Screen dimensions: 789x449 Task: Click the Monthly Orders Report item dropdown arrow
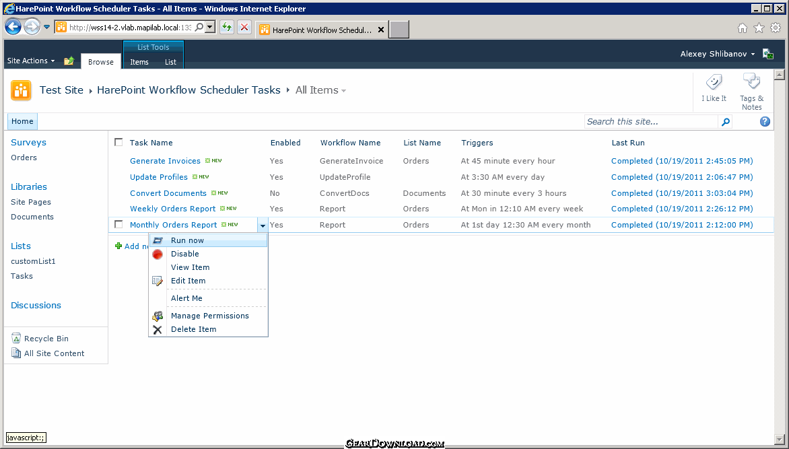pos(263,226)
